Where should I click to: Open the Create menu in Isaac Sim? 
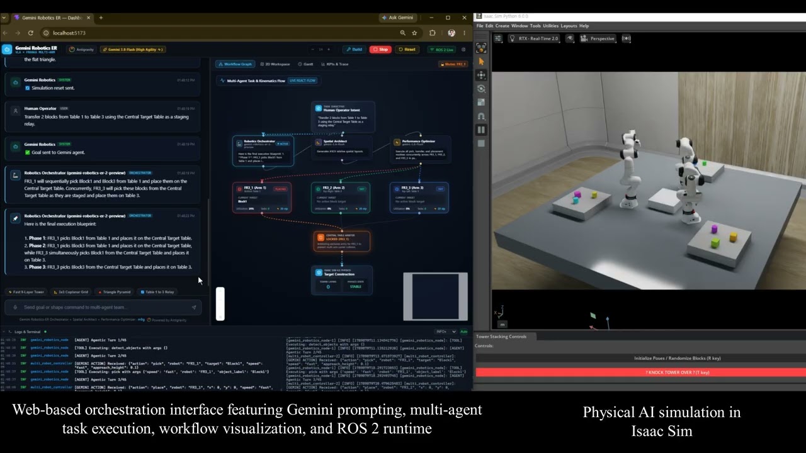coord(502,26)
